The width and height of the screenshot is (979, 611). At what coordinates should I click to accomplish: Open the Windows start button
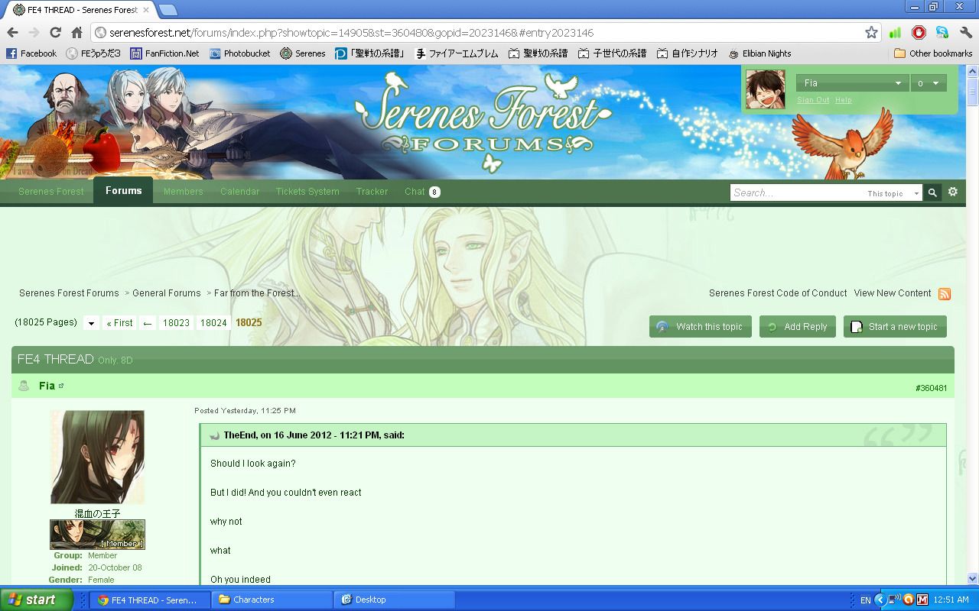coord(36,600)
